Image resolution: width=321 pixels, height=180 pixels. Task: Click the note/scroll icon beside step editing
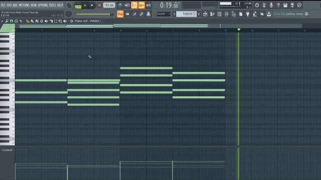(x=134, y=14)
